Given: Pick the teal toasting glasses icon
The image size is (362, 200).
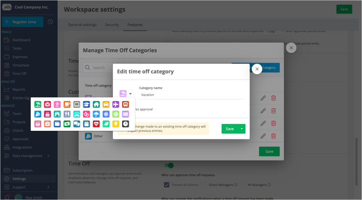Looking at the screenshot, I should click(57, 114).
